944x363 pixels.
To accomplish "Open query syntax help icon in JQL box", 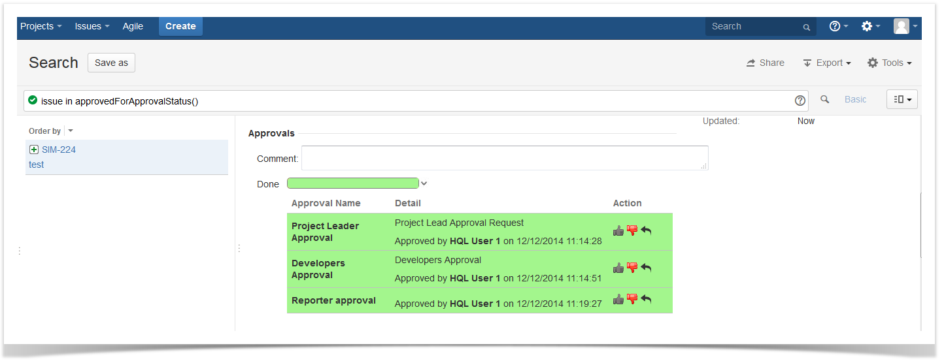I will coord(800,101).
